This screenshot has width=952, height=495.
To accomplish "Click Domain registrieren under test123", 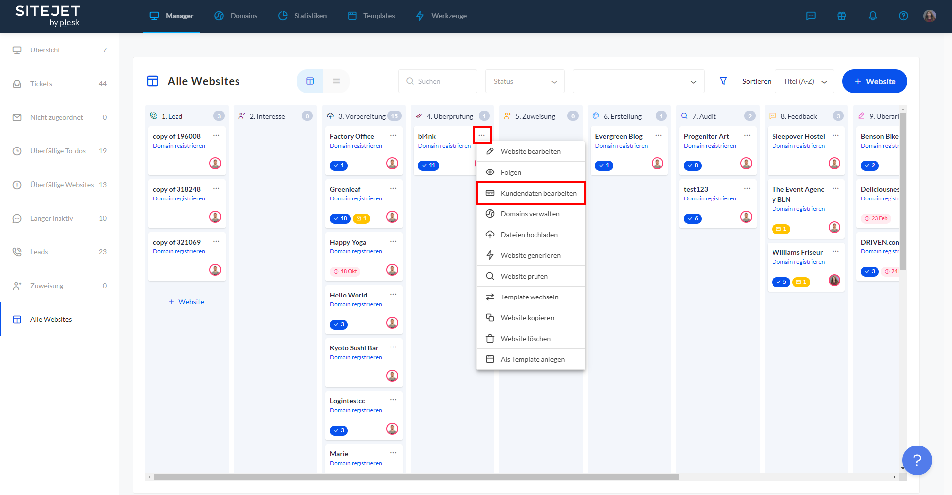I will tap(710, 198).
